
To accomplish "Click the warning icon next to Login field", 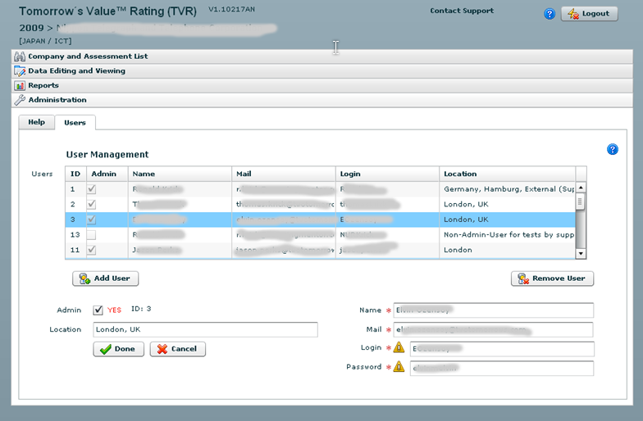I will 399,347.
